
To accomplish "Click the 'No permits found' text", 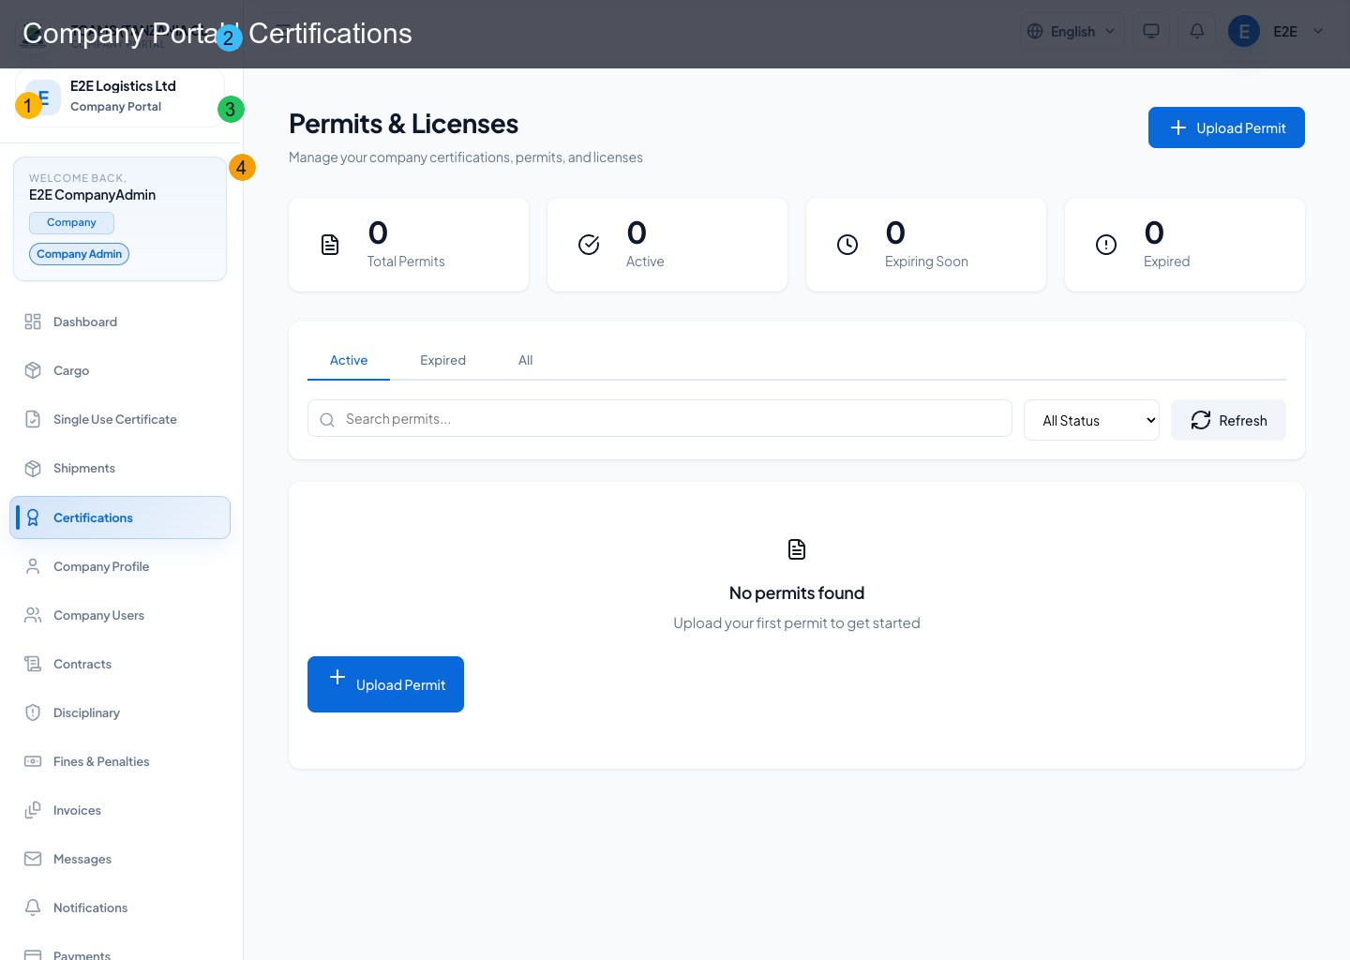I will 797,592.
